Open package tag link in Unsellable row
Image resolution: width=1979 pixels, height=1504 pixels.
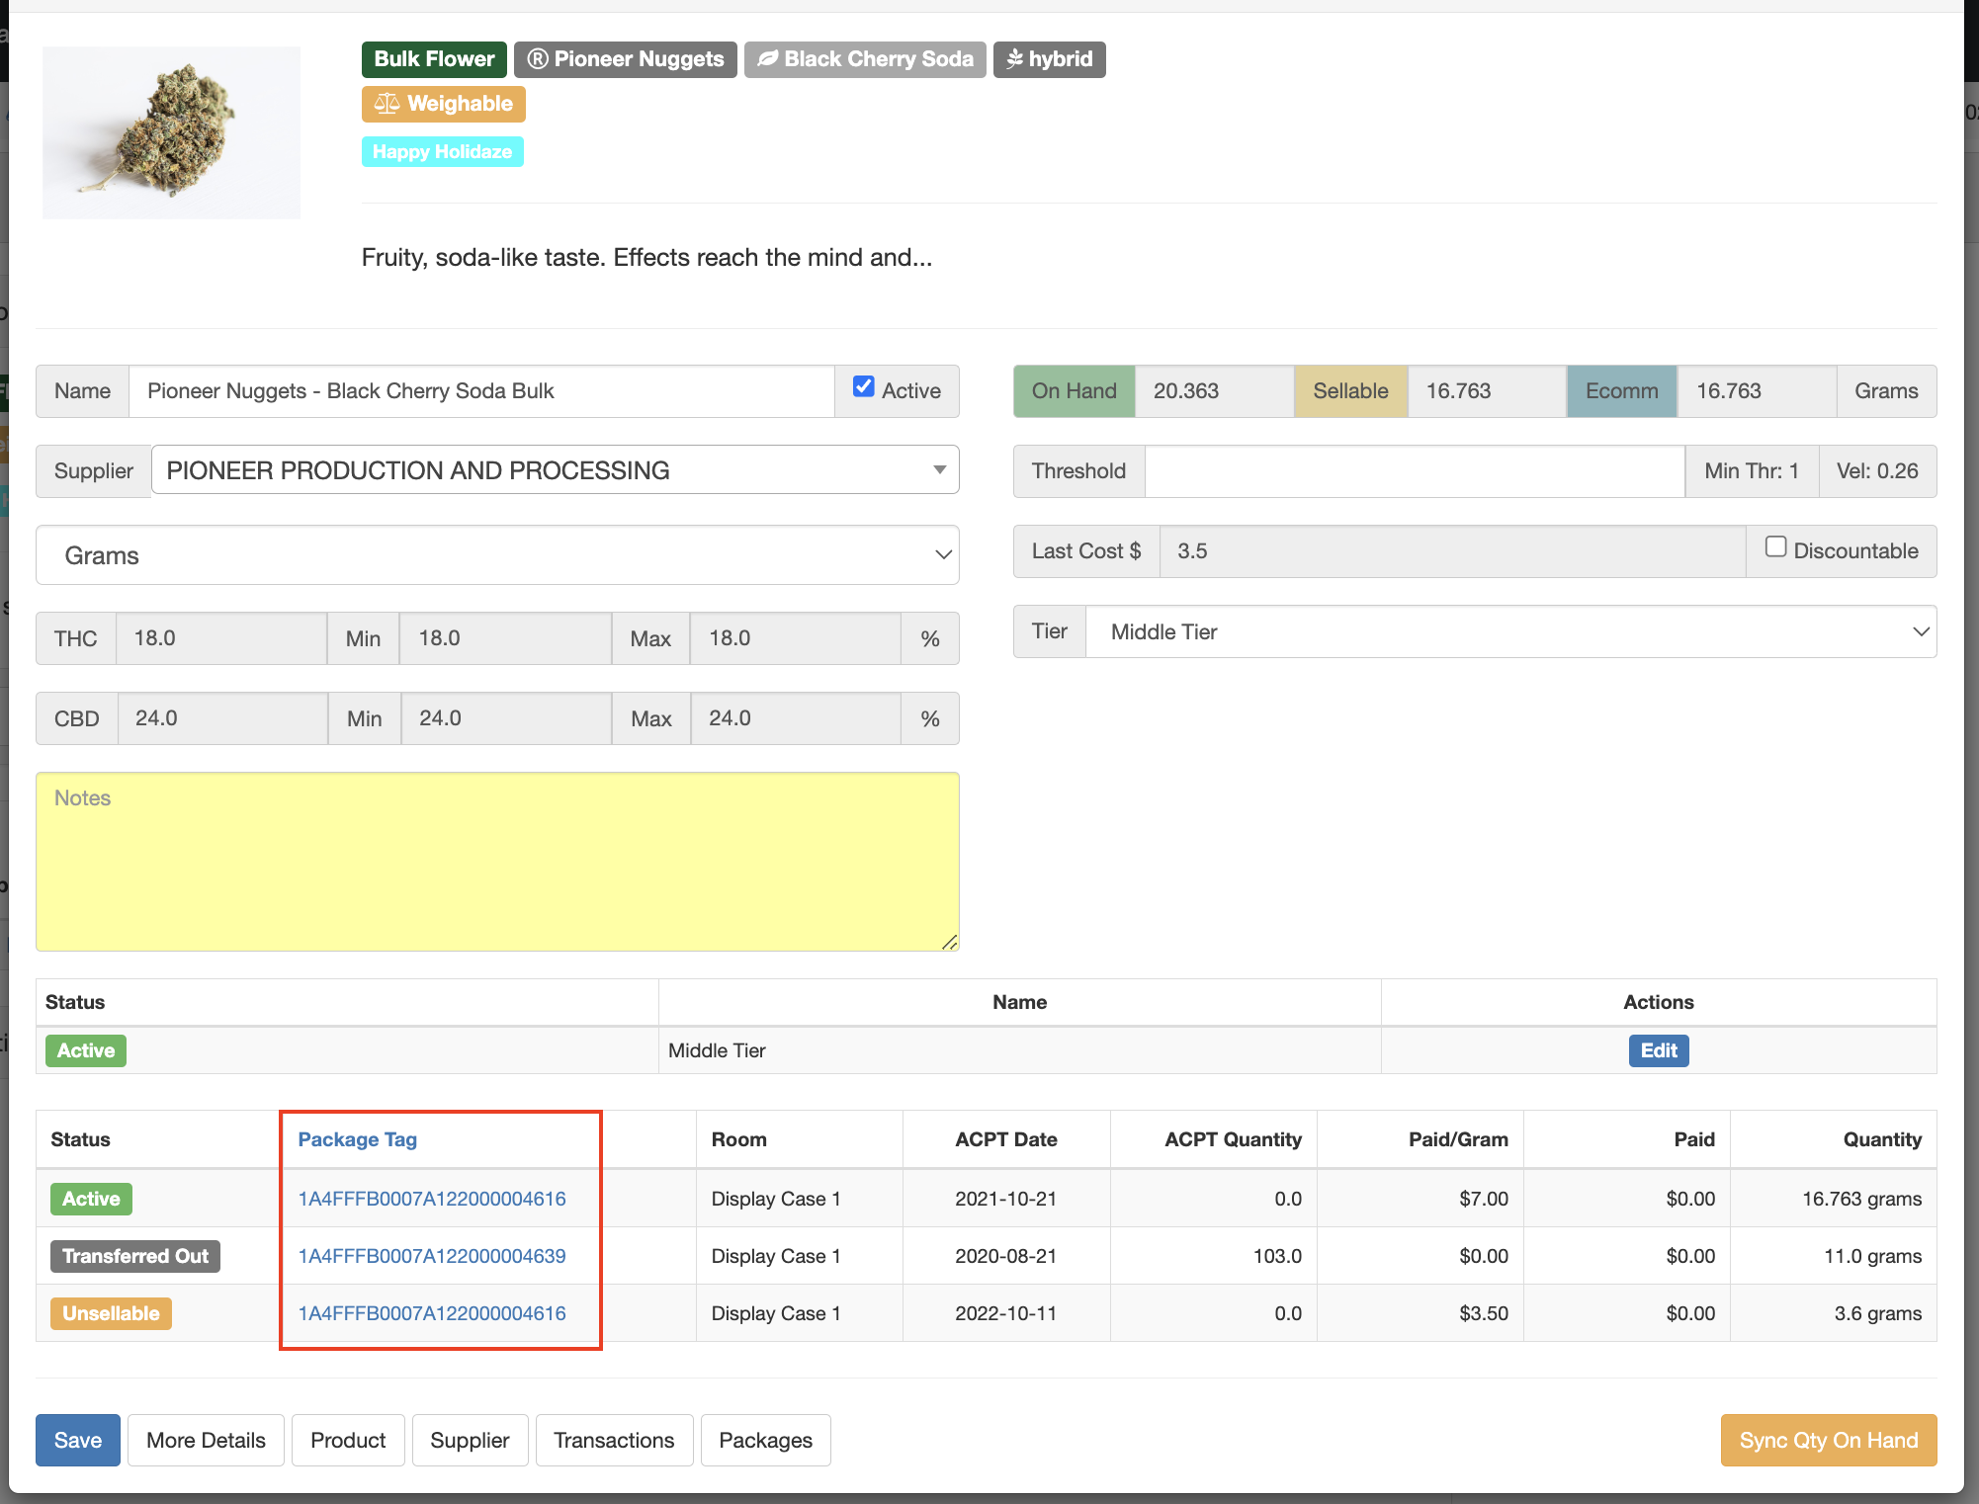tap(432, 1313)
